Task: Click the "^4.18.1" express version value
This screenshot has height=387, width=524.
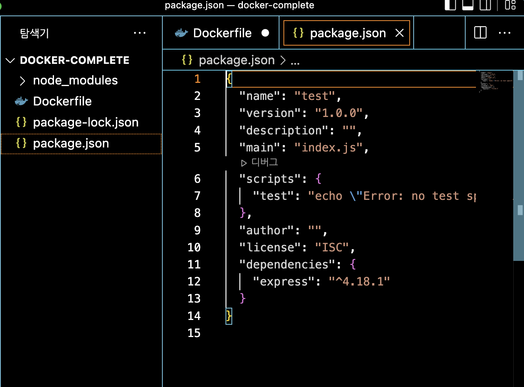Action: [x=359, y=282]
